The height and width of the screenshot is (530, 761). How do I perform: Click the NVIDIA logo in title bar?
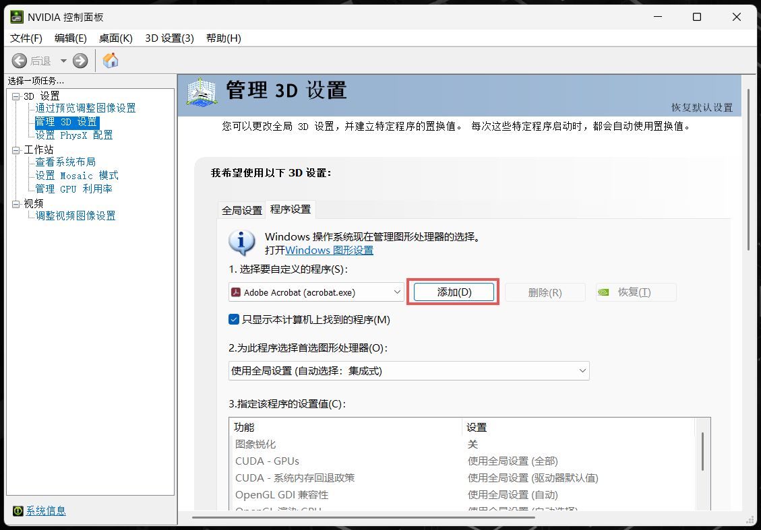[17, 17]
